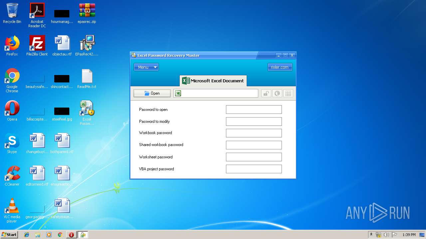Select the safetyissue document icon
Screen dimensions: 426x239
coord(62,208)
